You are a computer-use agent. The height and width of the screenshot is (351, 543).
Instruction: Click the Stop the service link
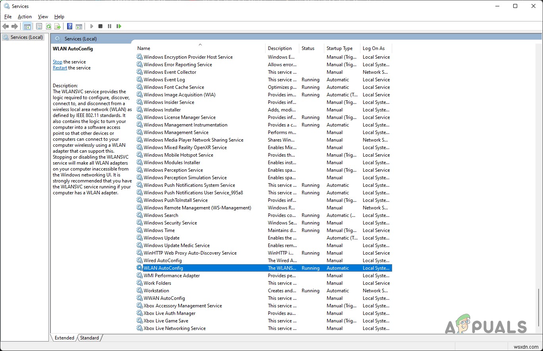coord(57,61)
